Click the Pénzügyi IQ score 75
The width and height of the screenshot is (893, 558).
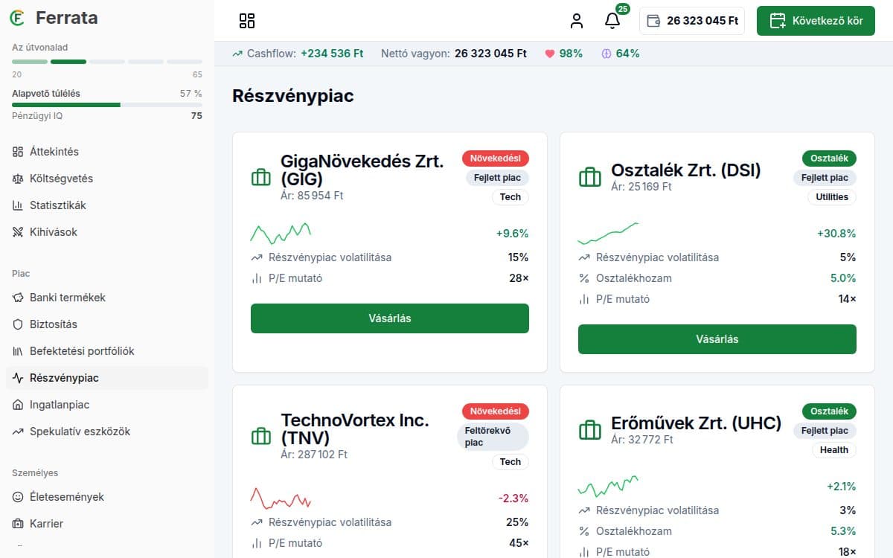pyautogui.click(x=196, y=116)
